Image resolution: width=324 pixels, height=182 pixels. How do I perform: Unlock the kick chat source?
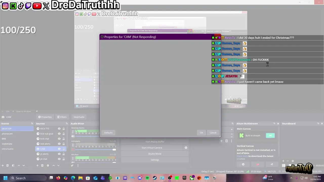coord(64,139)
